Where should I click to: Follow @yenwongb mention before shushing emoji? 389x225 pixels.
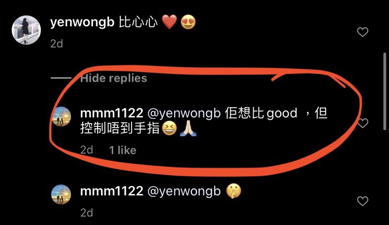click(x=184, y=192)
